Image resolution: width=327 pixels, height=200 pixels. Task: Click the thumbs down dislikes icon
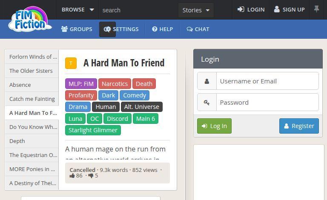point(90,176)
